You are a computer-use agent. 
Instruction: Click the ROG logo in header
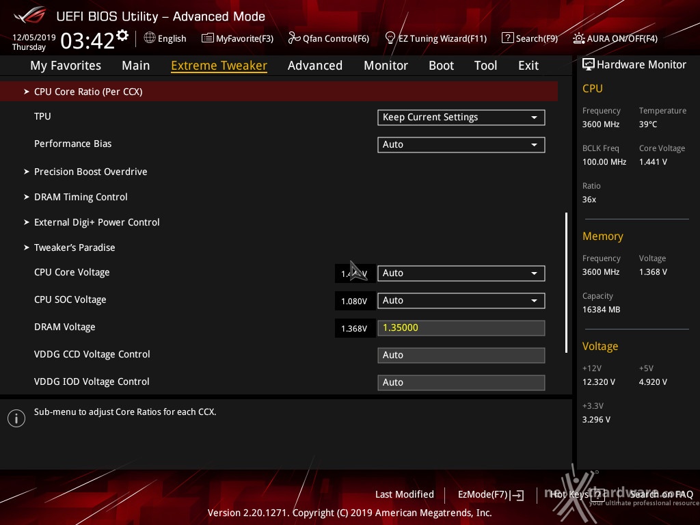click(x=30, y=16)
